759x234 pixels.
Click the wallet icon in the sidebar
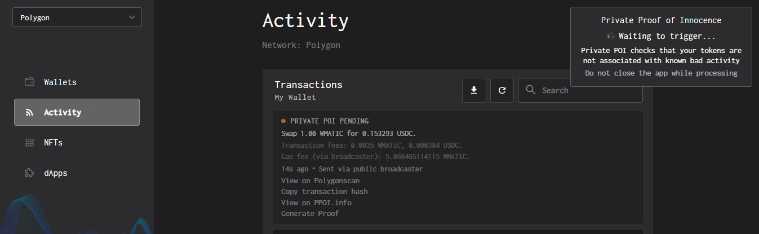point(30,82)
